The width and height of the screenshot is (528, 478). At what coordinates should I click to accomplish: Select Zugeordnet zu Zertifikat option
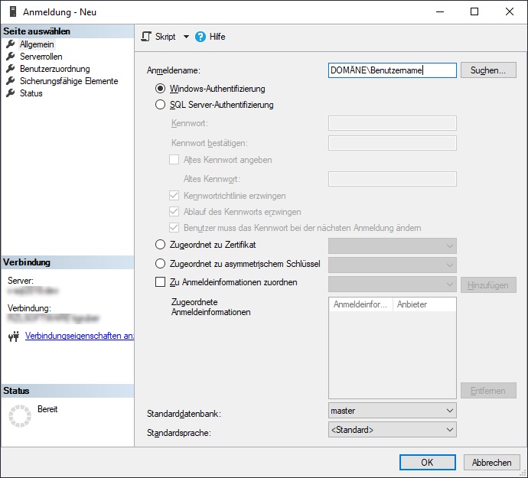[x=160, y=245]
